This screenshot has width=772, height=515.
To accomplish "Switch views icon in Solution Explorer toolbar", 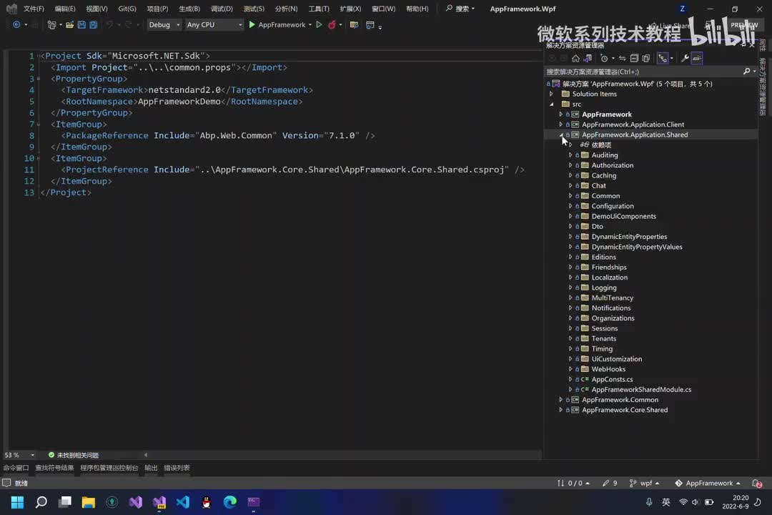I will point(588,58).
